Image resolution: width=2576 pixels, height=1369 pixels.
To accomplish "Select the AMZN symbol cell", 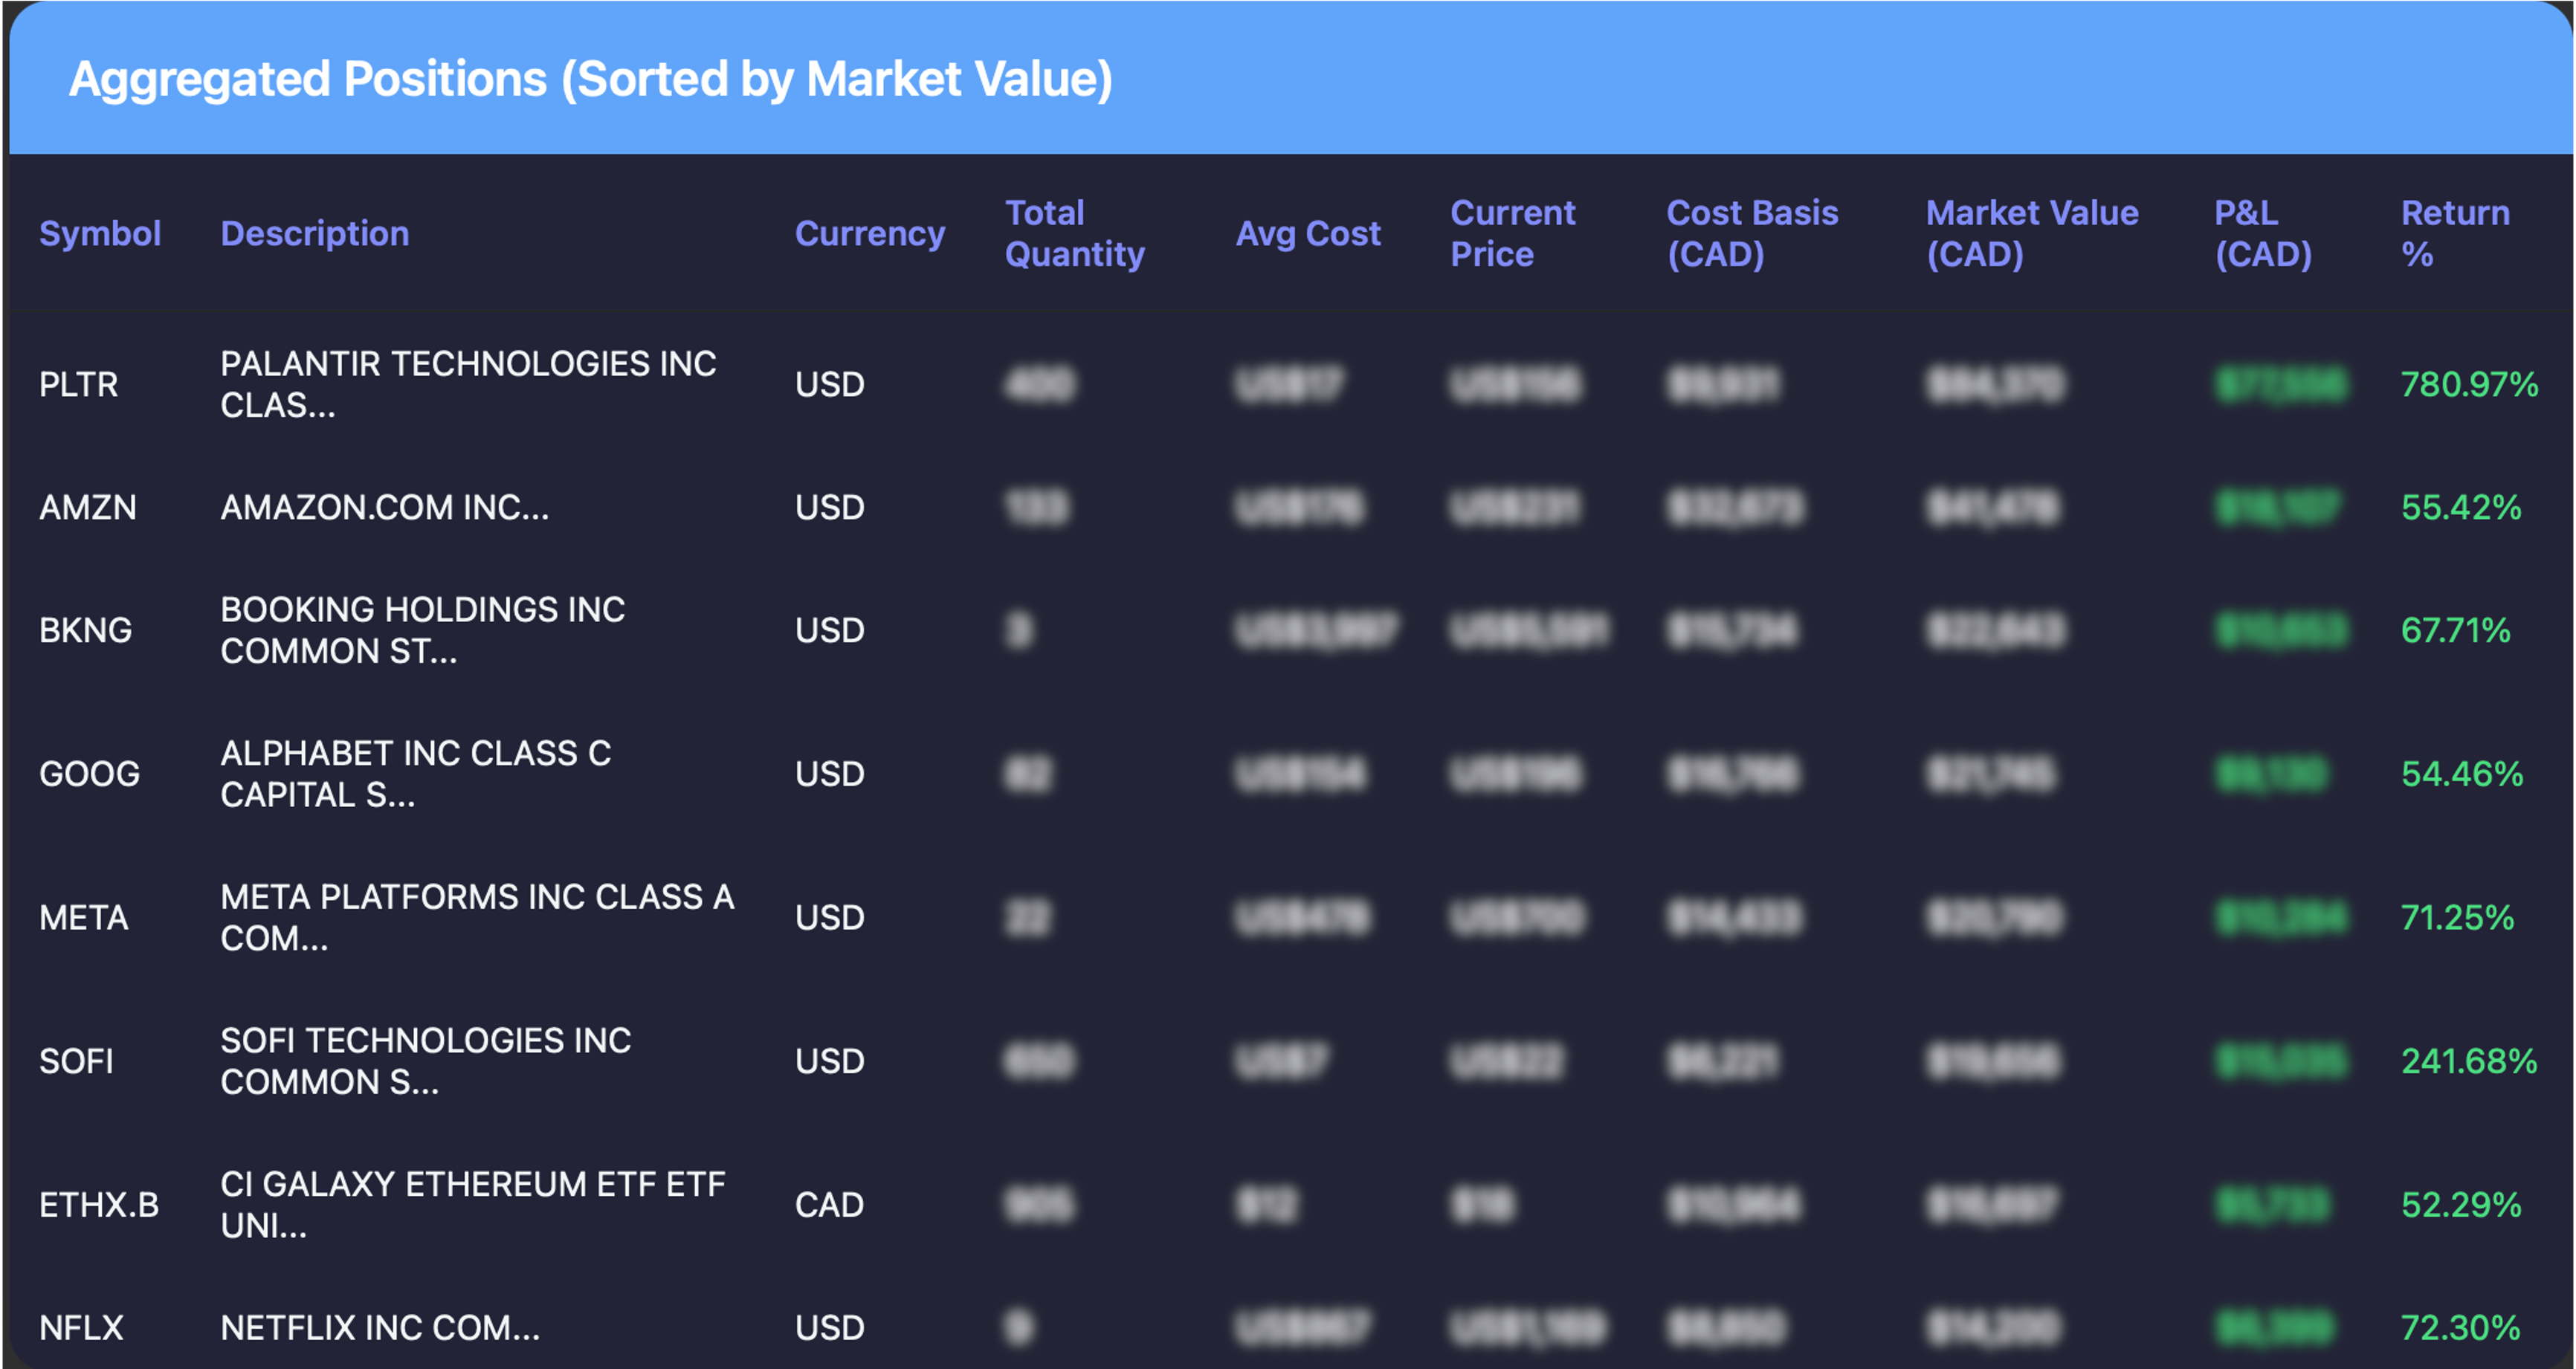I will click(x=87, y=507).
